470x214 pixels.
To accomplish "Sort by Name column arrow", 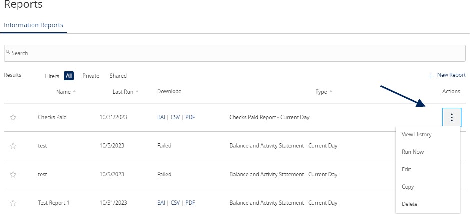I will tap(74, 91).
